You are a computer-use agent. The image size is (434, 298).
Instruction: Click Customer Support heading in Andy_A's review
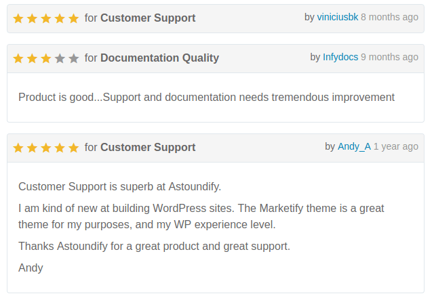tap(148, 148)
